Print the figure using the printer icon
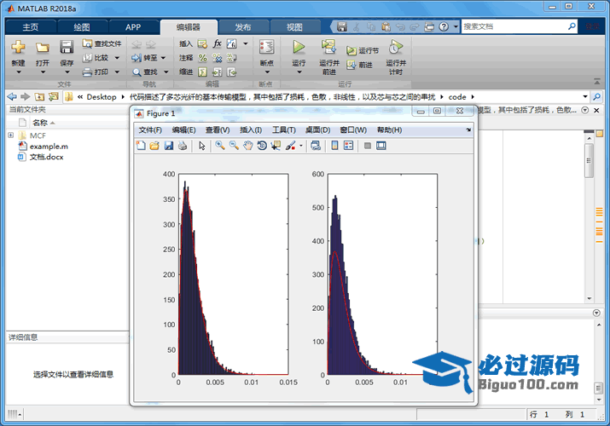The width and height of the screenshot is (610, 426). [x=182, y=146]
